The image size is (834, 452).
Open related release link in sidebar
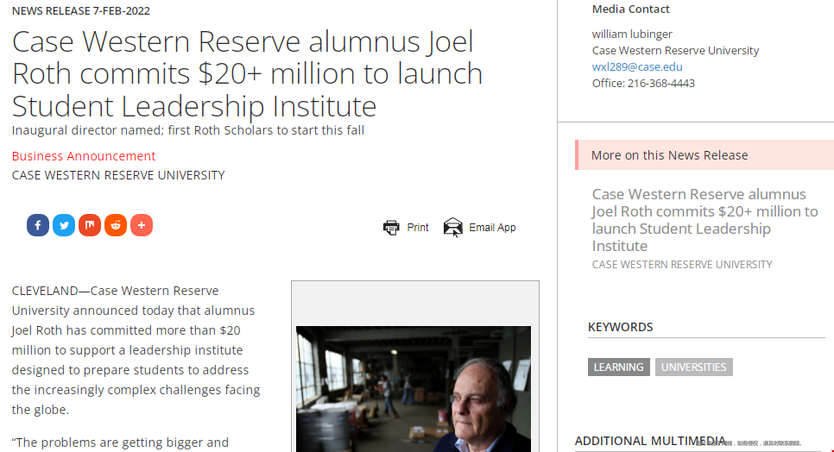tap(704, 220)
